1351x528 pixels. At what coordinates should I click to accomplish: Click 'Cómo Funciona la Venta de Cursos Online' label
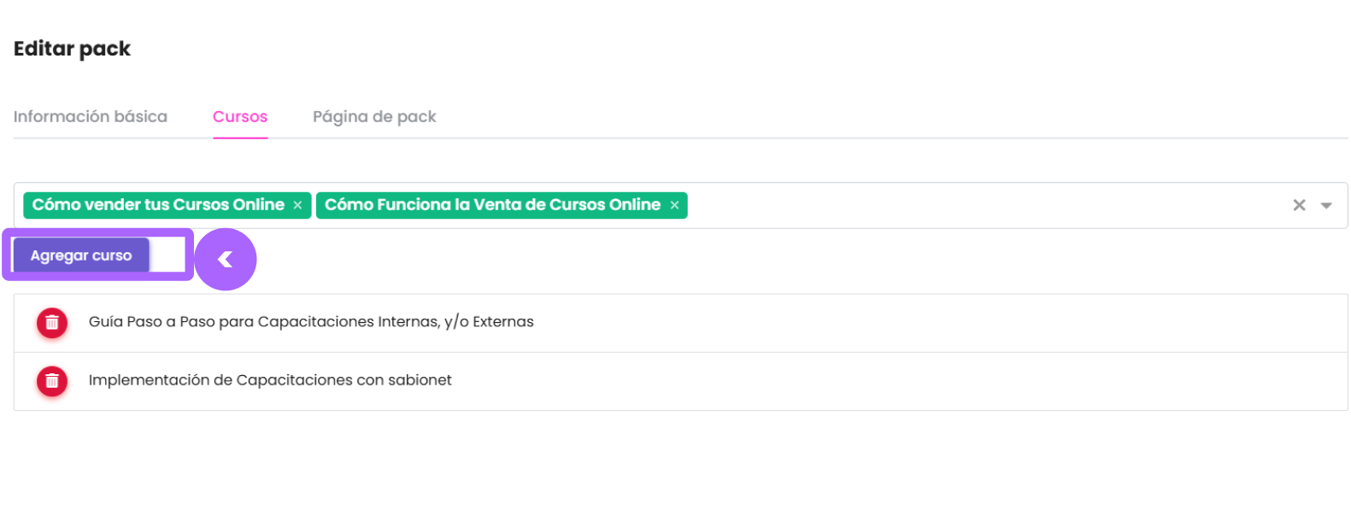492,205
